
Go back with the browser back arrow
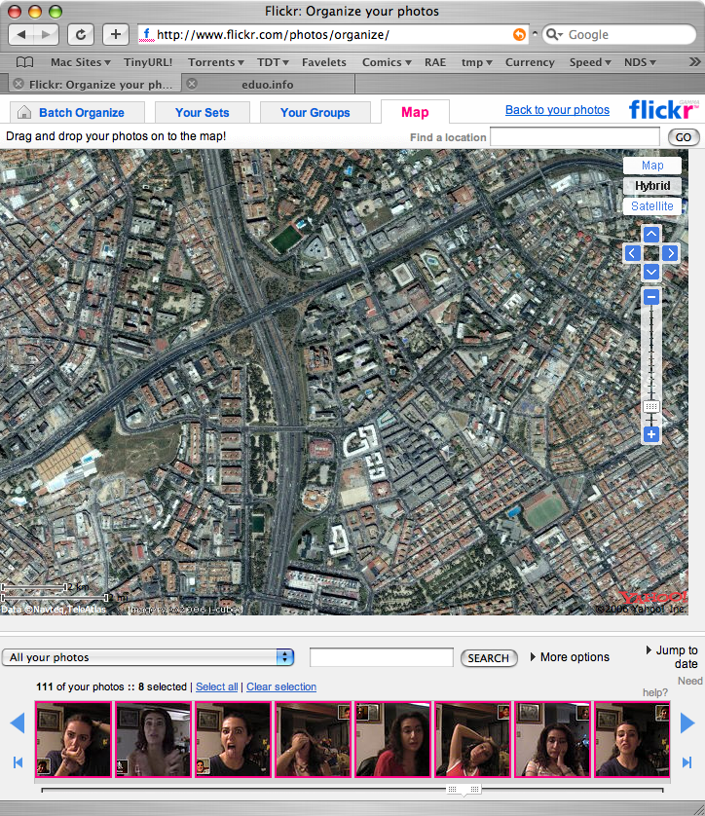click(21, 35)
